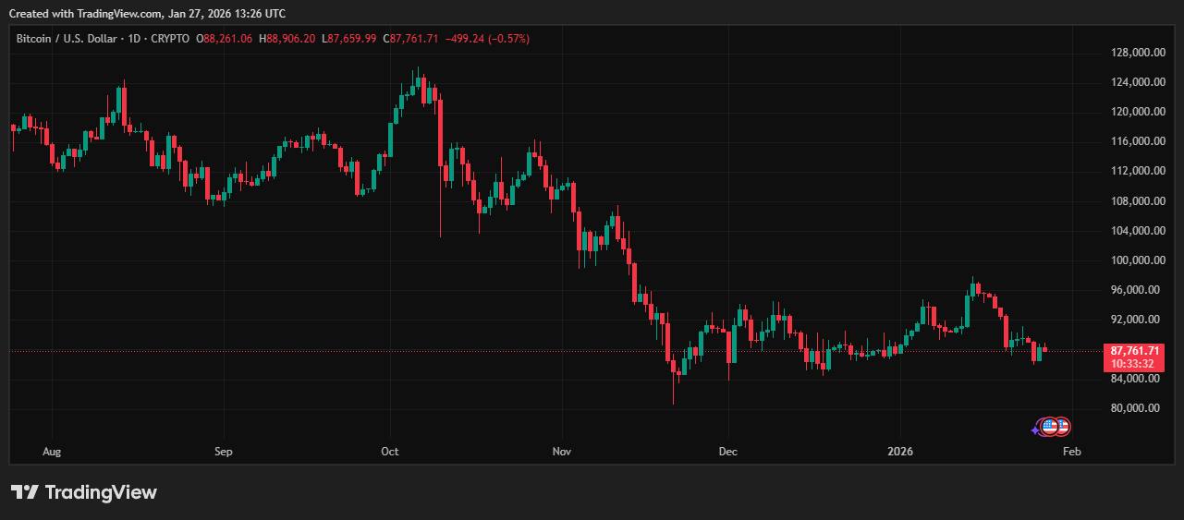Select the Oct label on the time axis
Viewport: 1184px width, 520px height.
click(x=389, y=452)
